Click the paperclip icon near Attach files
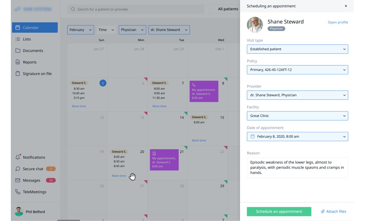The image size is (365, 221). pos(323,212)
